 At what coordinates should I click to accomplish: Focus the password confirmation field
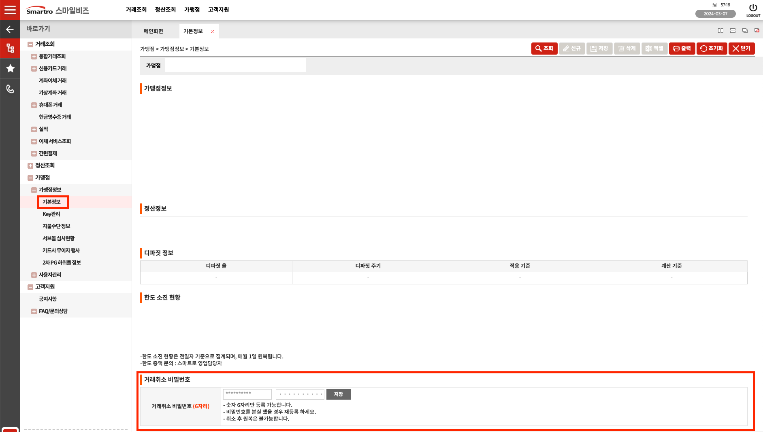pos(300,394)
